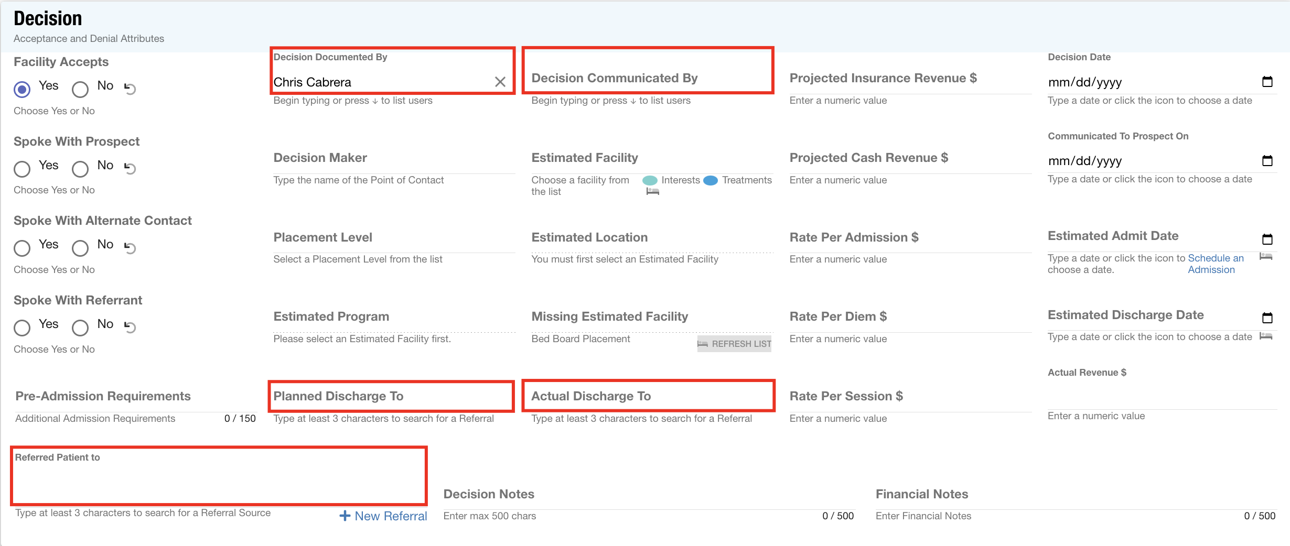
Task: Reset the Facility Accepts selection
Action: [130, 89]
